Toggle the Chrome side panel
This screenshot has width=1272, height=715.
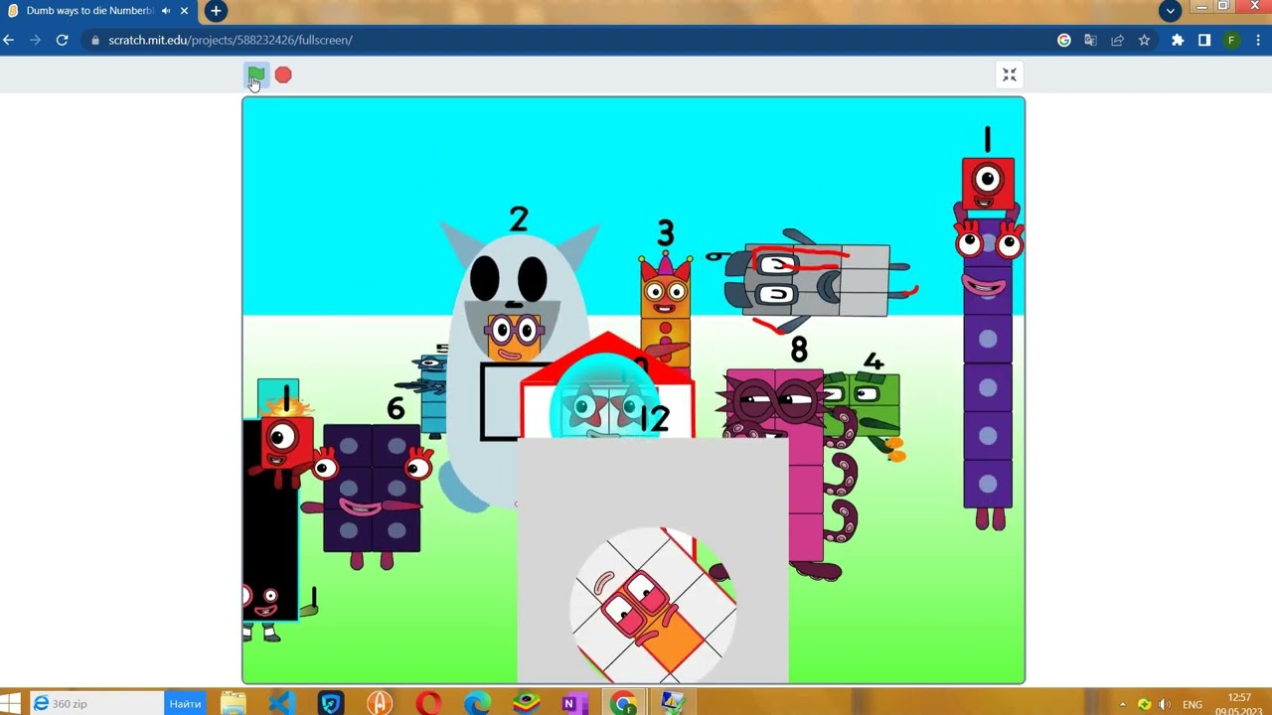pyautogui.click(x=1203, y=40)
